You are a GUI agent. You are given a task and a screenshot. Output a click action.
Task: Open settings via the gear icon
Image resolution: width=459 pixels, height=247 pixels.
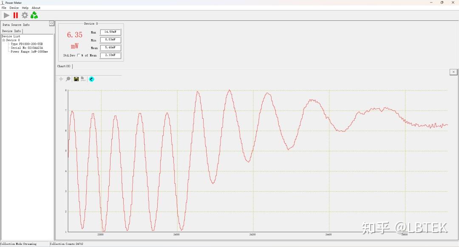(25, 15)
